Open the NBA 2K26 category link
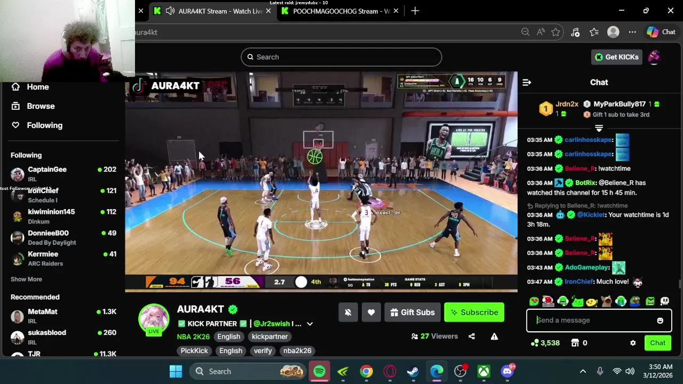The width and height of the screenshot is (683, 384). tap(193, 337)
